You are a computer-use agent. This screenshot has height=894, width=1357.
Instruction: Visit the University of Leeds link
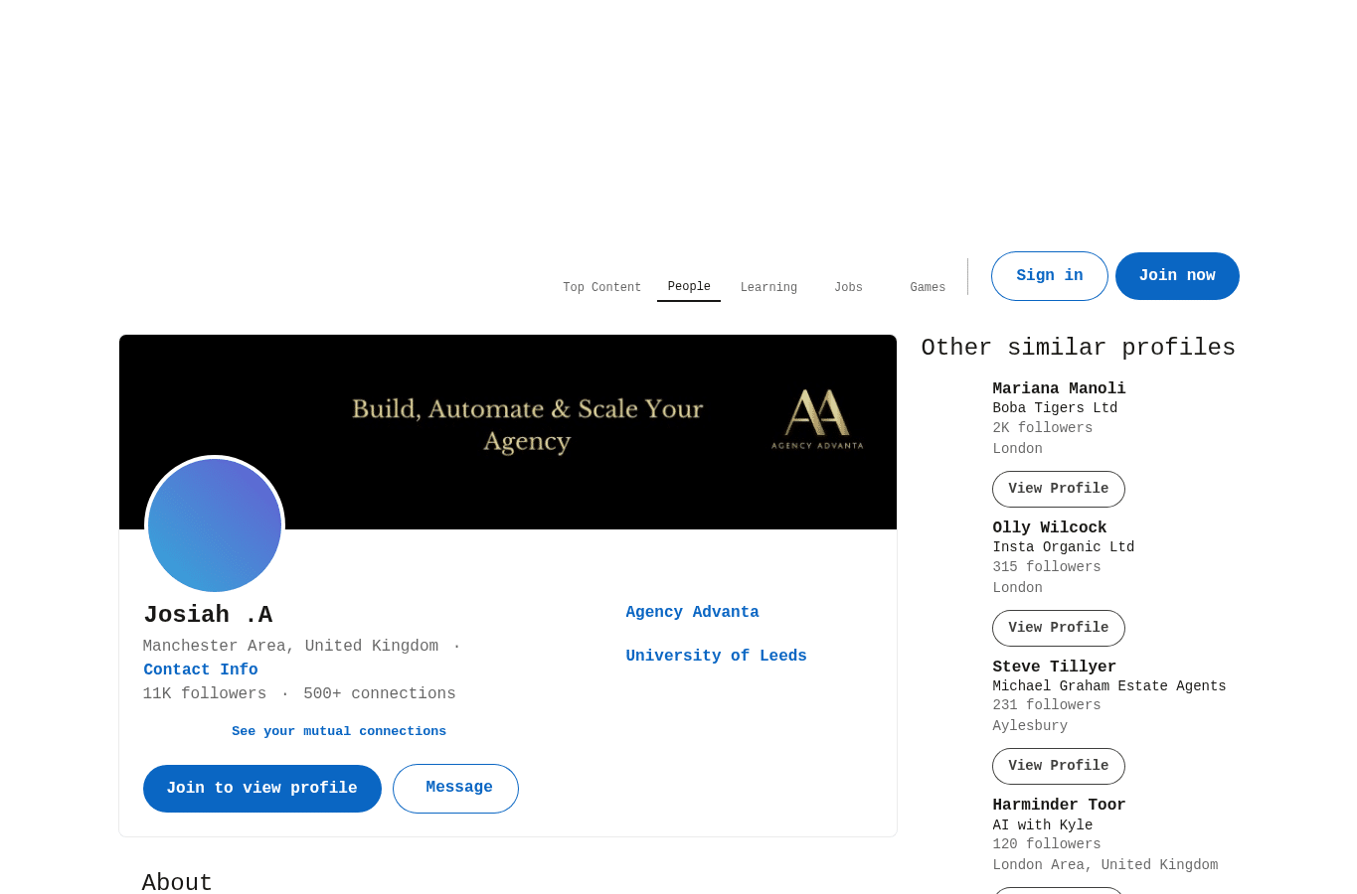click(x=716, y=657)
